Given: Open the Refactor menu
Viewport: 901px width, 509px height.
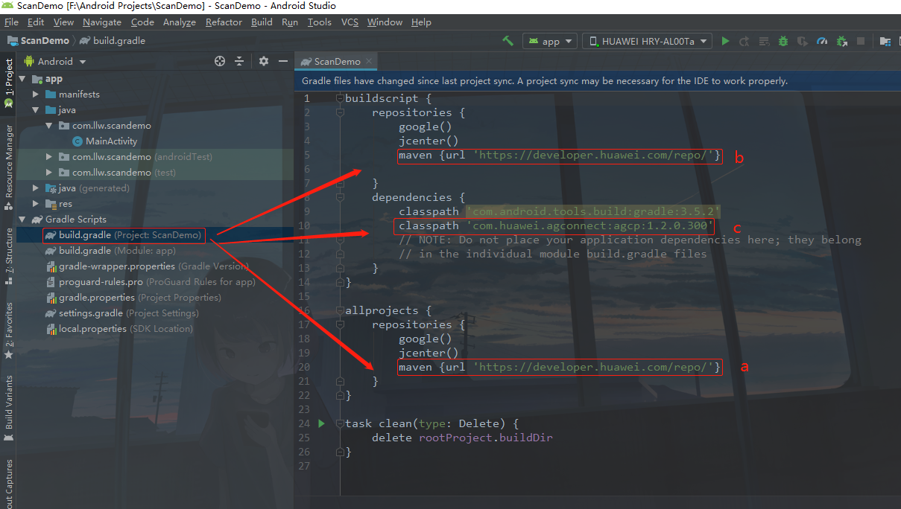Looking at the screenshot, I should pos(224,22).
